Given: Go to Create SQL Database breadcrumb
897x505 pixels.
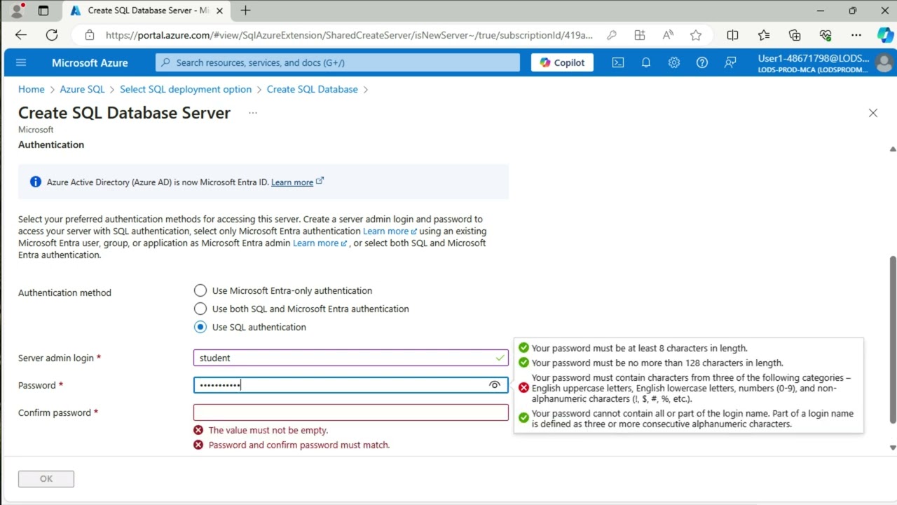Looking at the screenshot, I should pos(313,89).
